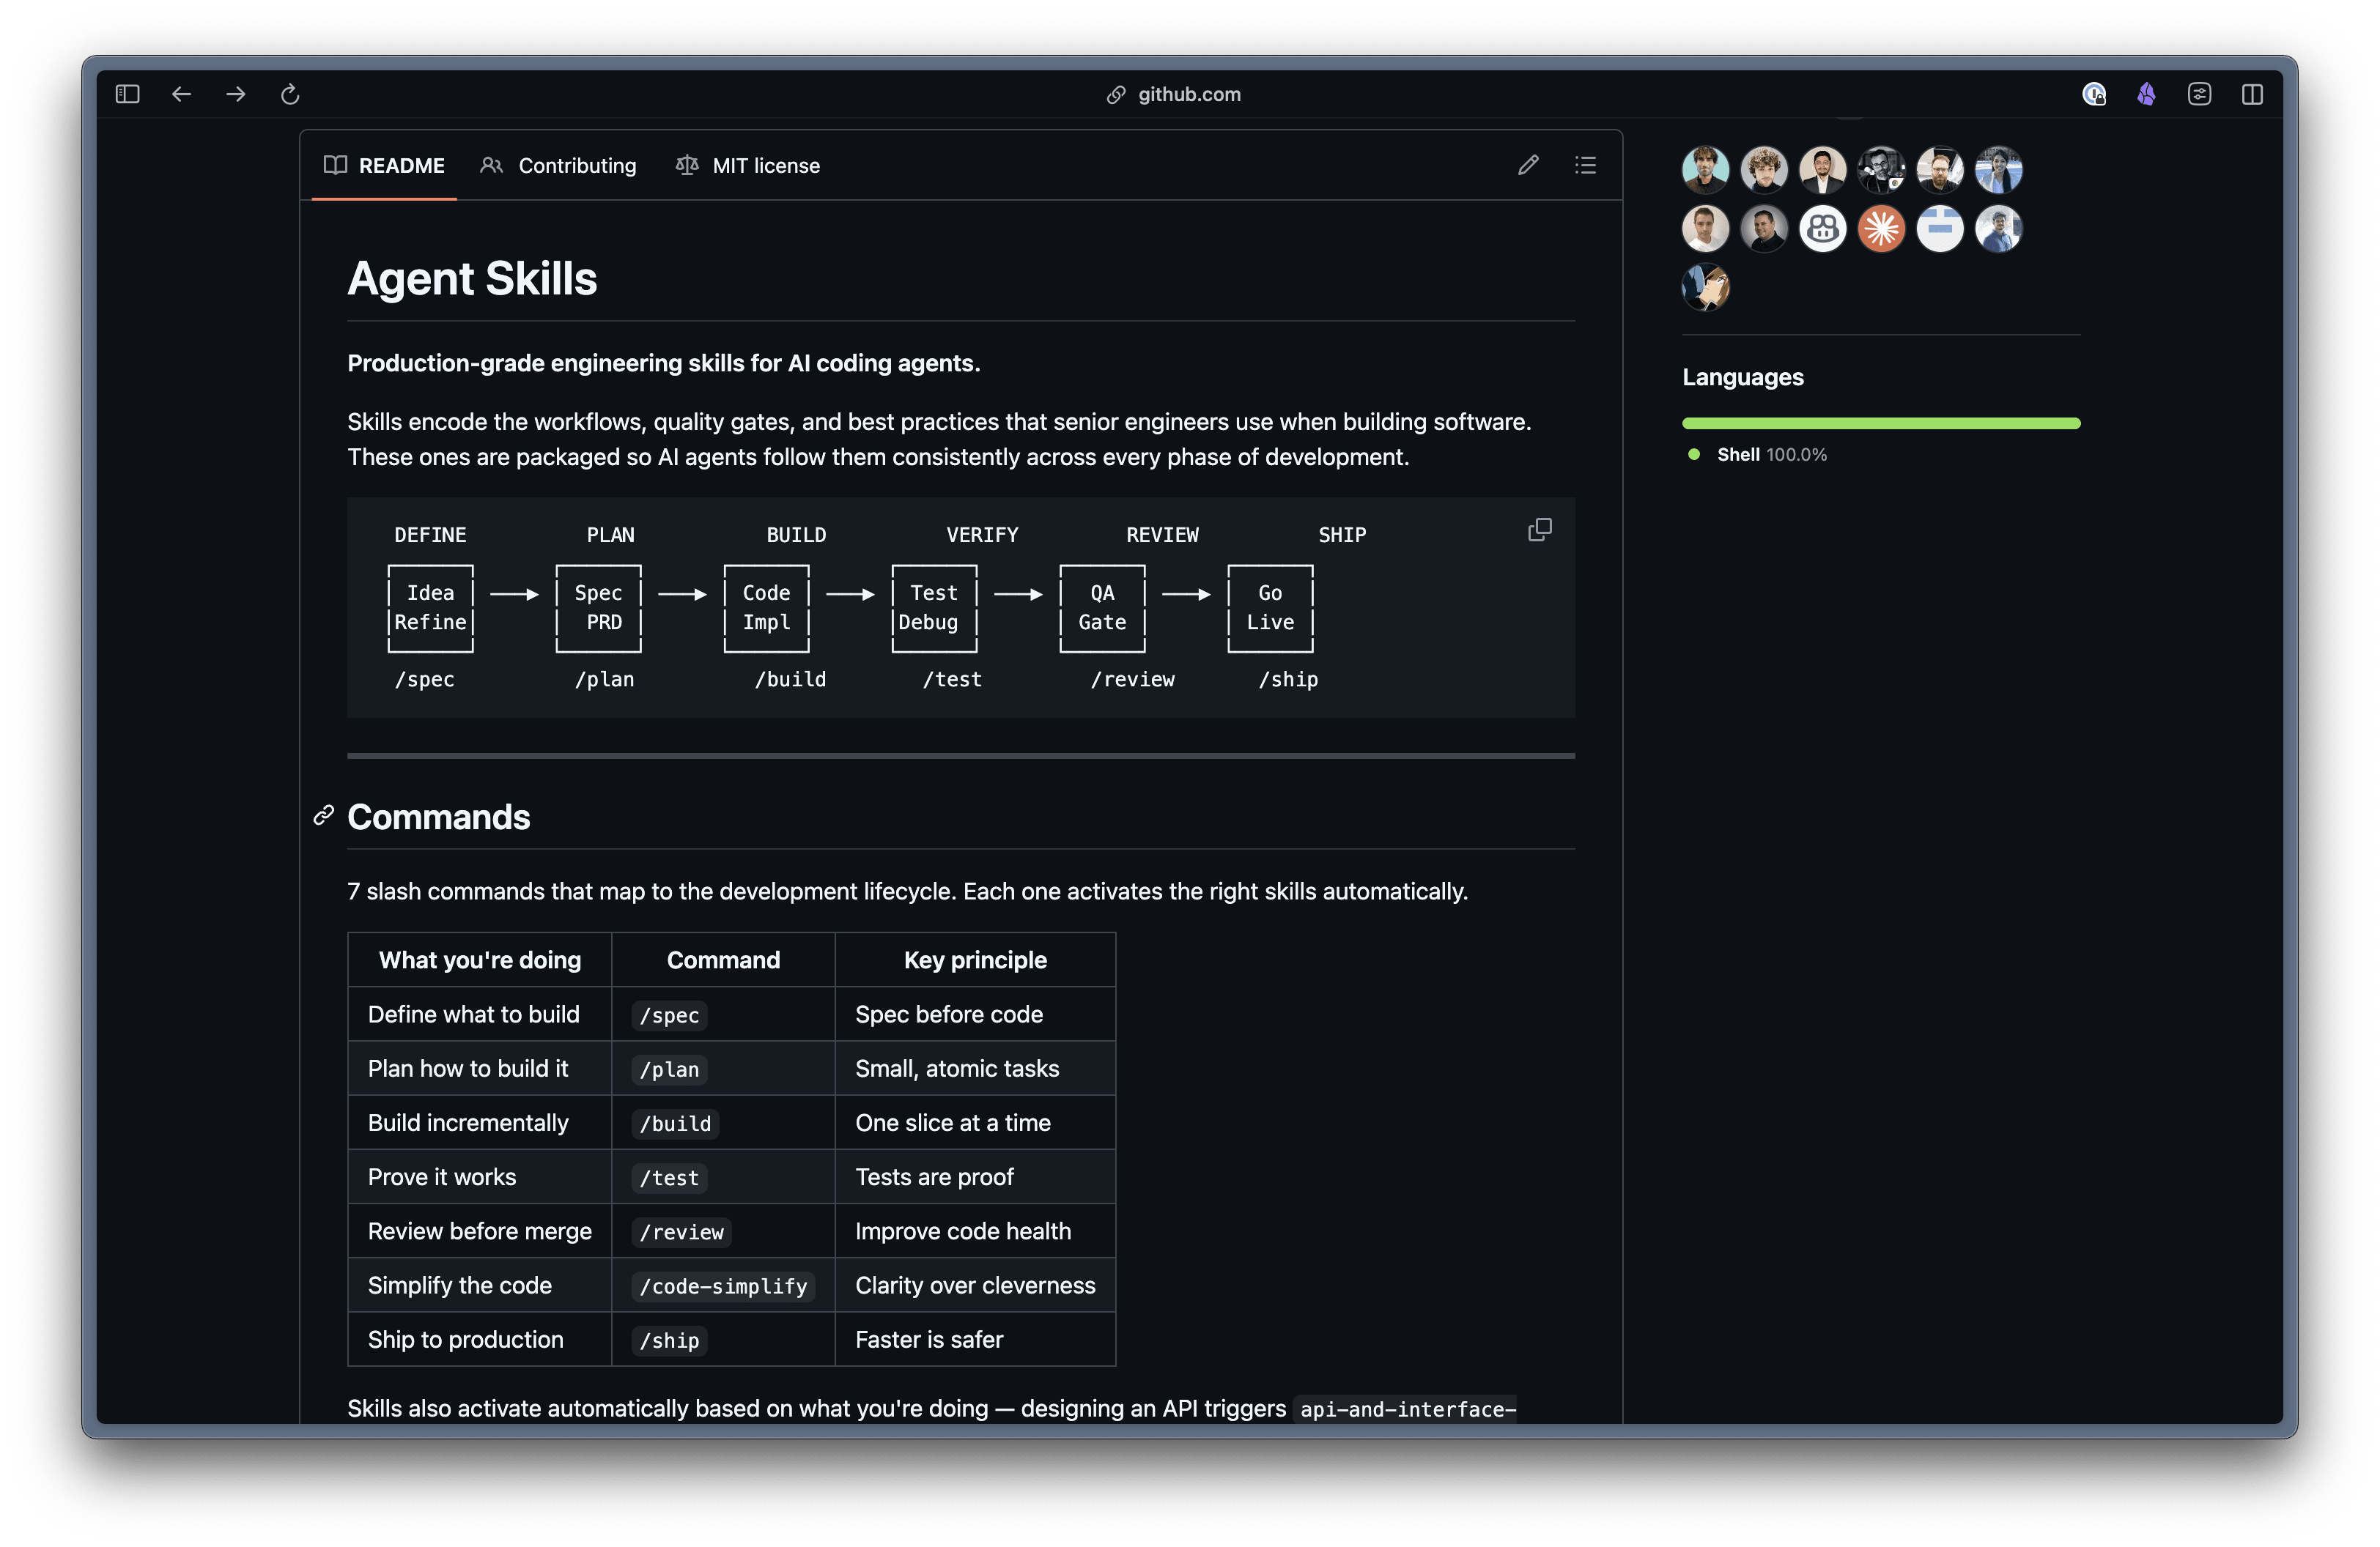
Task: Toggle the browser sidebar panel icon
Action: click(127, 94)
